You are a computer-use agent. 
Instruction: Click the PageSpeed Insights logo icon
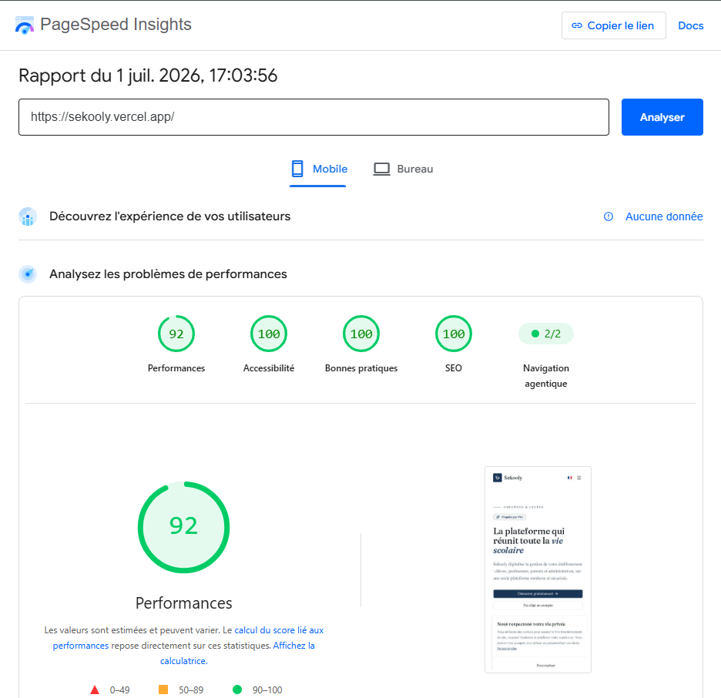point(25,25)
